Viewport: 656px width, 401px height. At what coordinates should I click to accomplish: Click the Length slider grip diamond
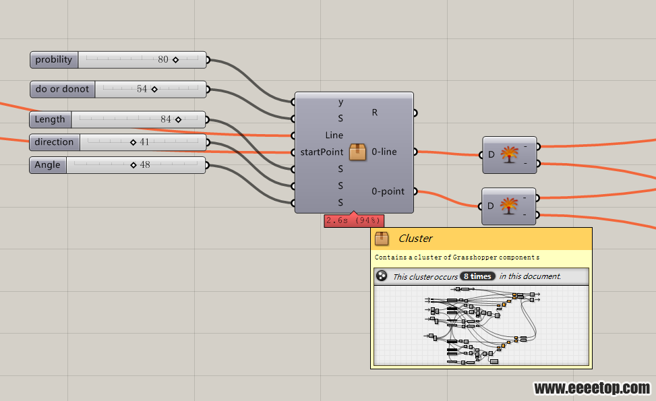(x=178, y=119)
